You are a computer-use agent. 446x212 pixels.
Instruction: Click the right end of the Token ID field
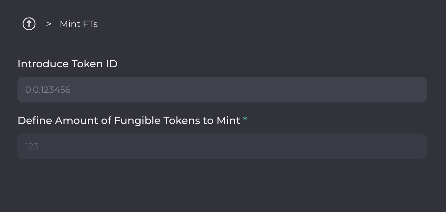point(416,90)
